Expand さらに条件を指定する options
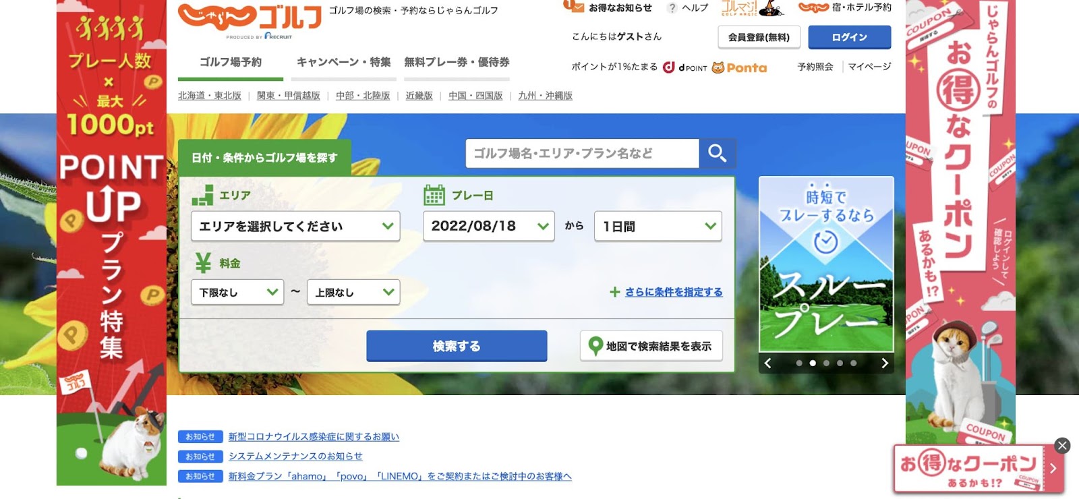1079x499 pixels. [673, 292]
